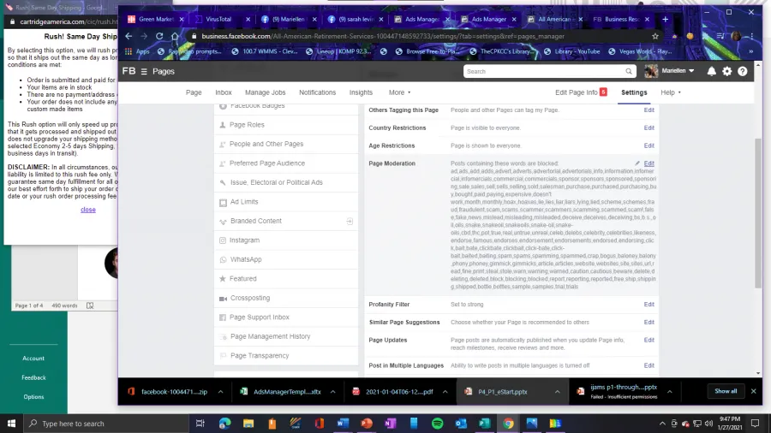Click the Chrome address bar URL

(383, 36)
